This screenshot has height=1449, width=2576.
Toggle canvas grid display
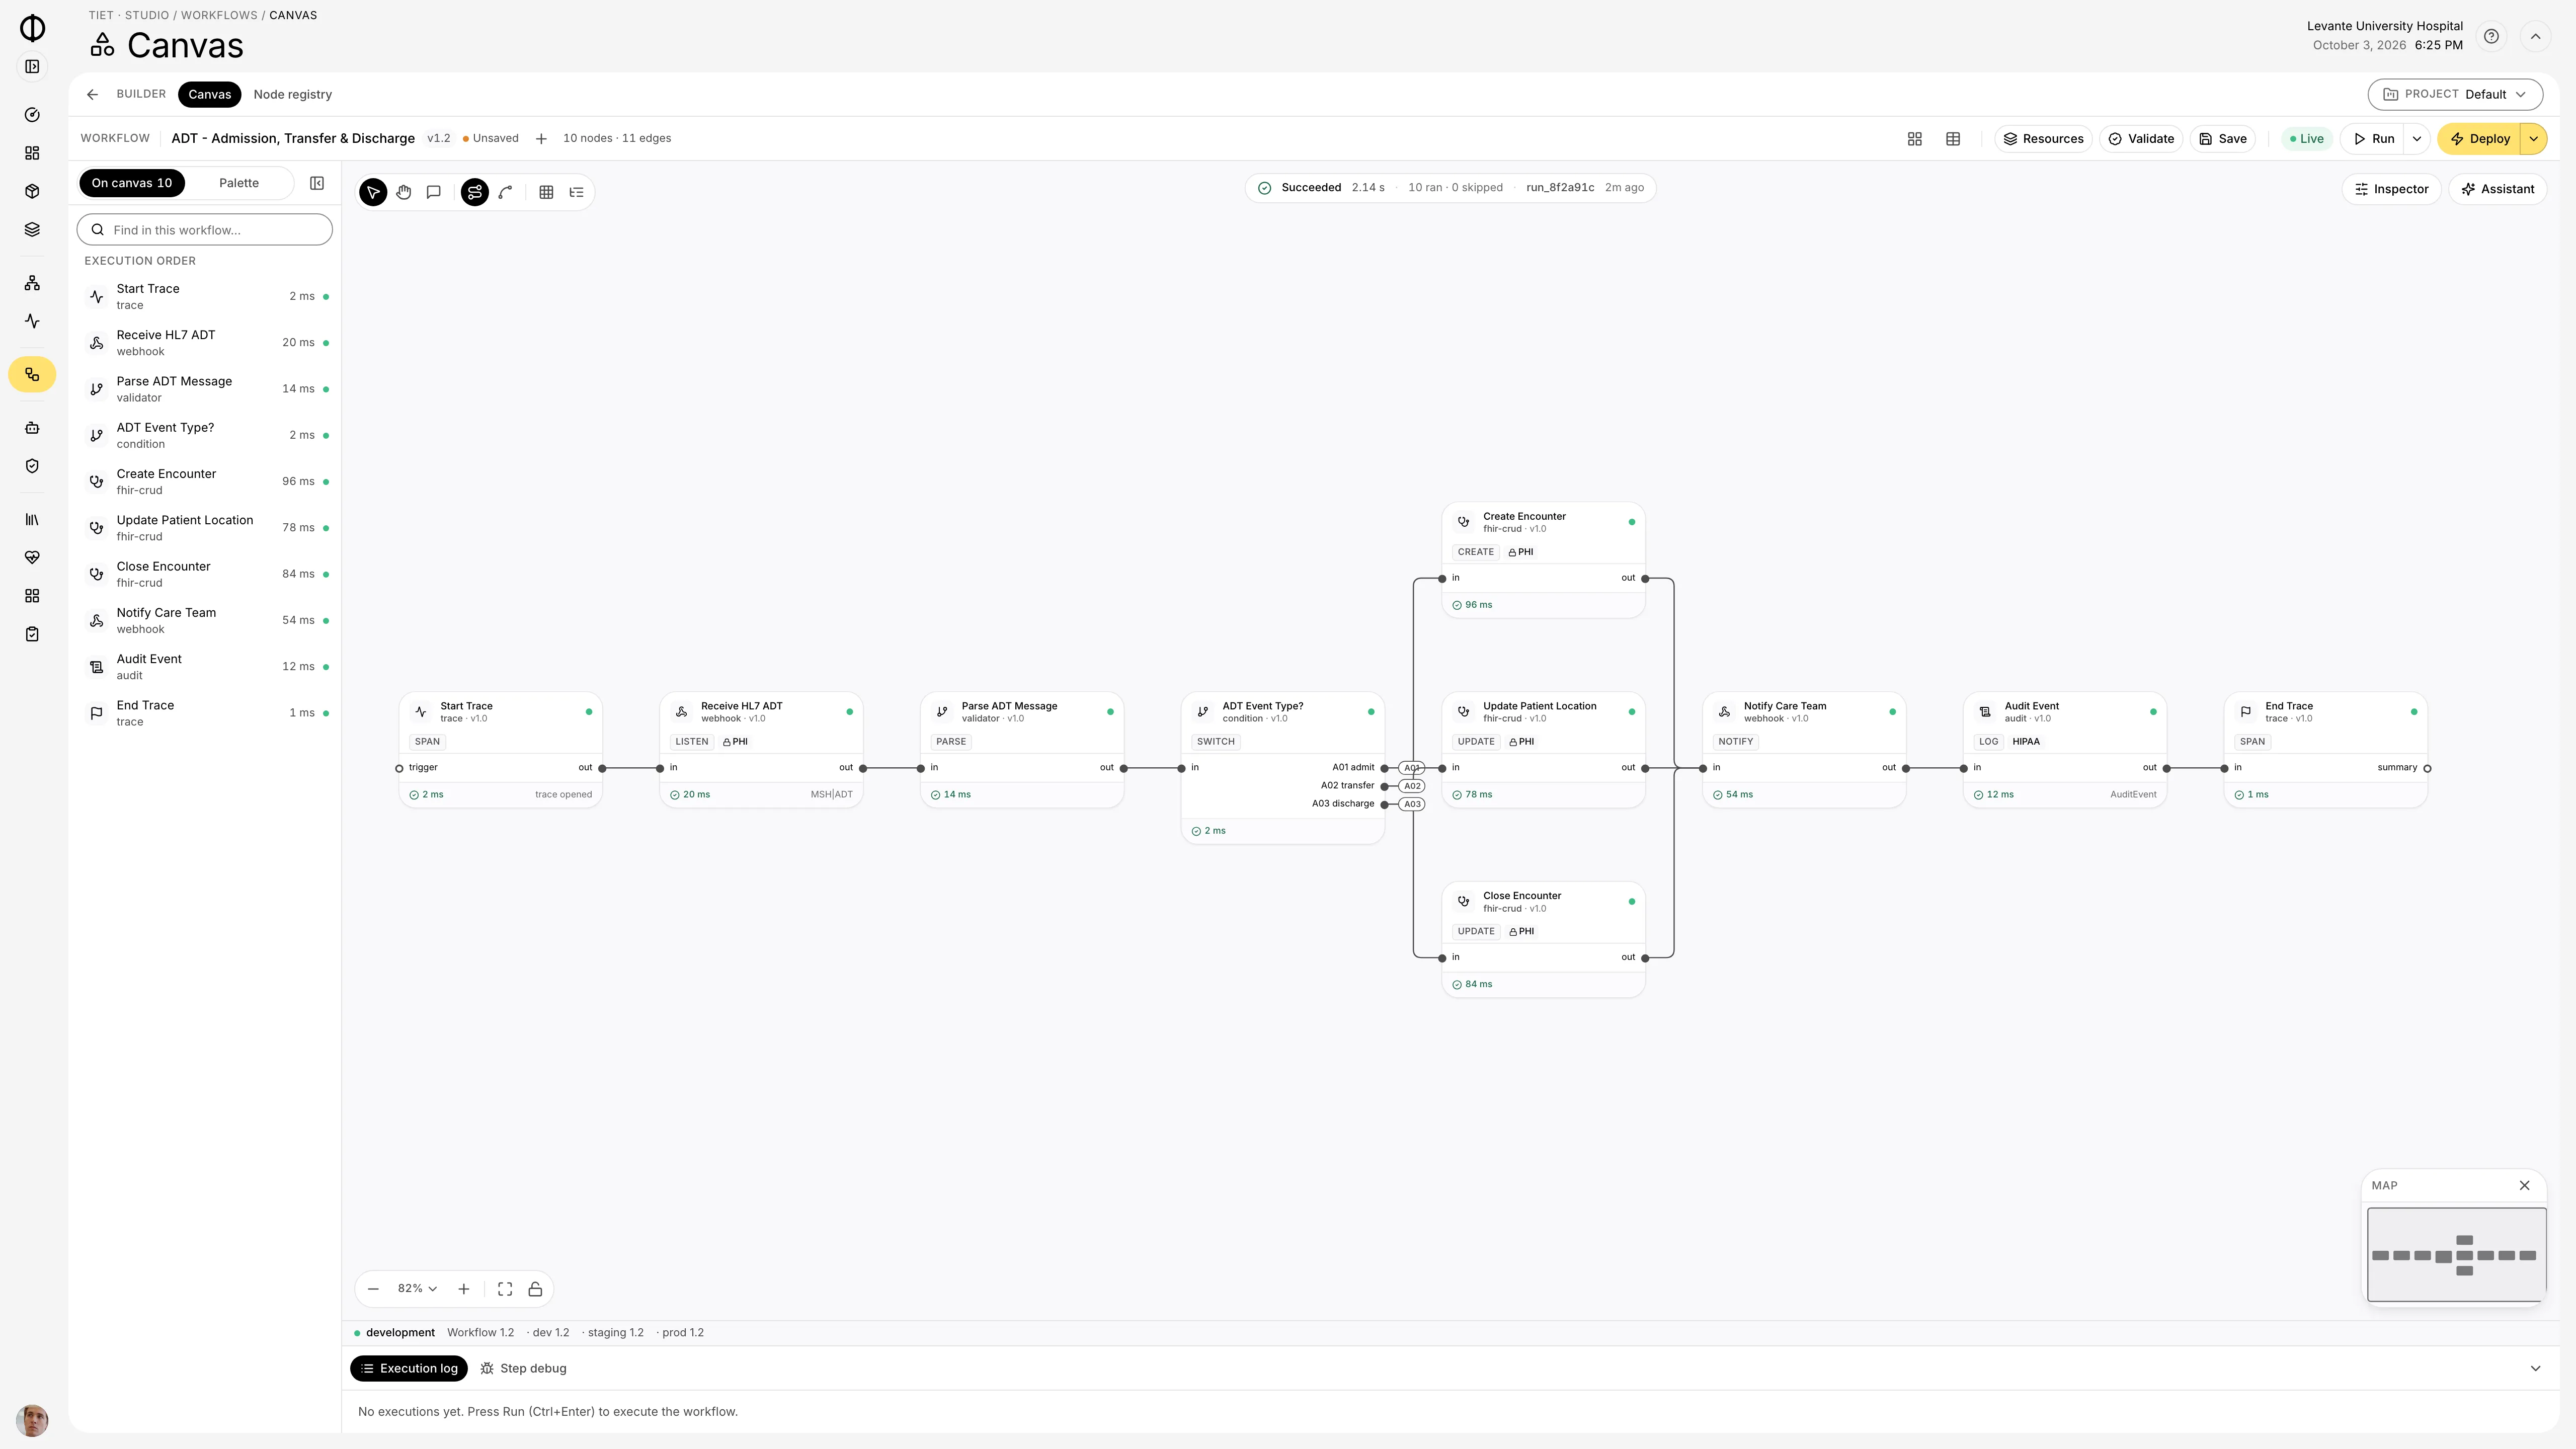click(x=546, y=192)
